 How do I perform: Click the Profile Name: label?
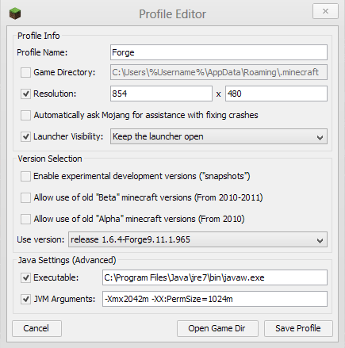click(x=42, y=52)
